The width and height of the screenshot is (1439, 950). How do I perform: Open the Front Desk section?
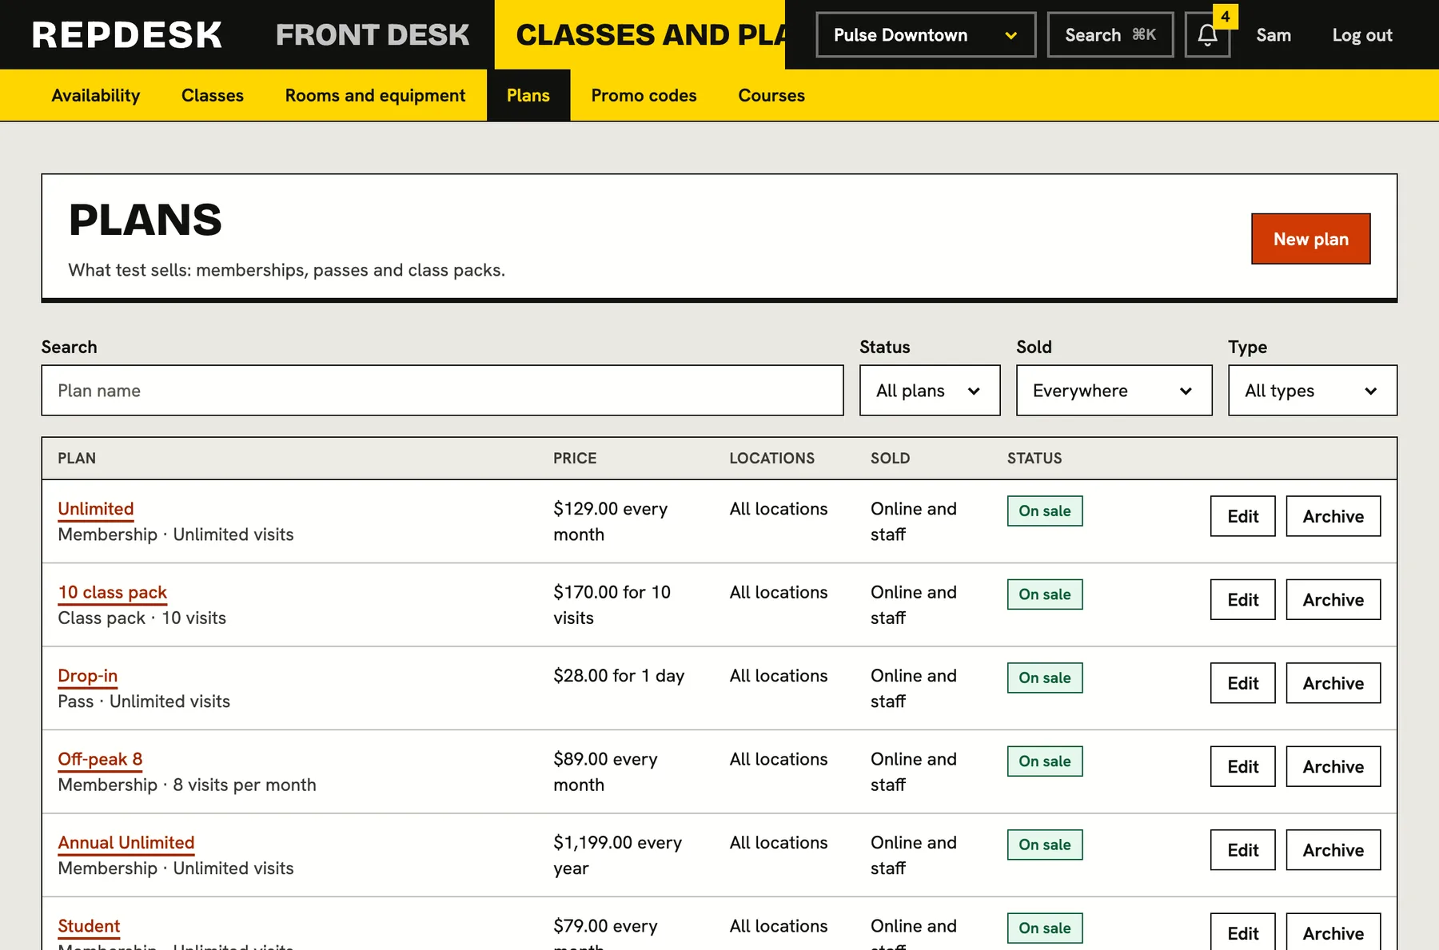(373, 35)
